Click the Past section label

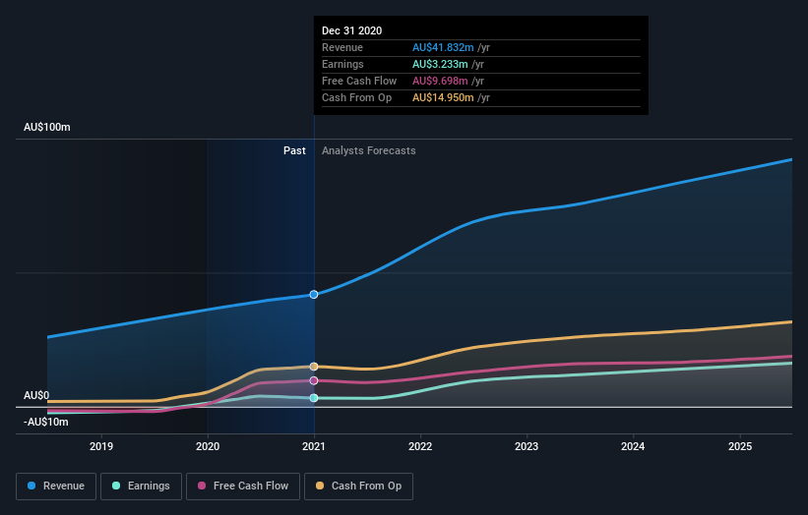click(294, 150)
